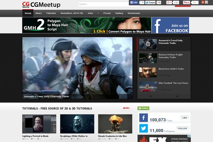Image resolution: width=213 pixels, height=142 pixels.
Task: Go to the Forum page
Action: pyautogui.click(x=107, y=13)
